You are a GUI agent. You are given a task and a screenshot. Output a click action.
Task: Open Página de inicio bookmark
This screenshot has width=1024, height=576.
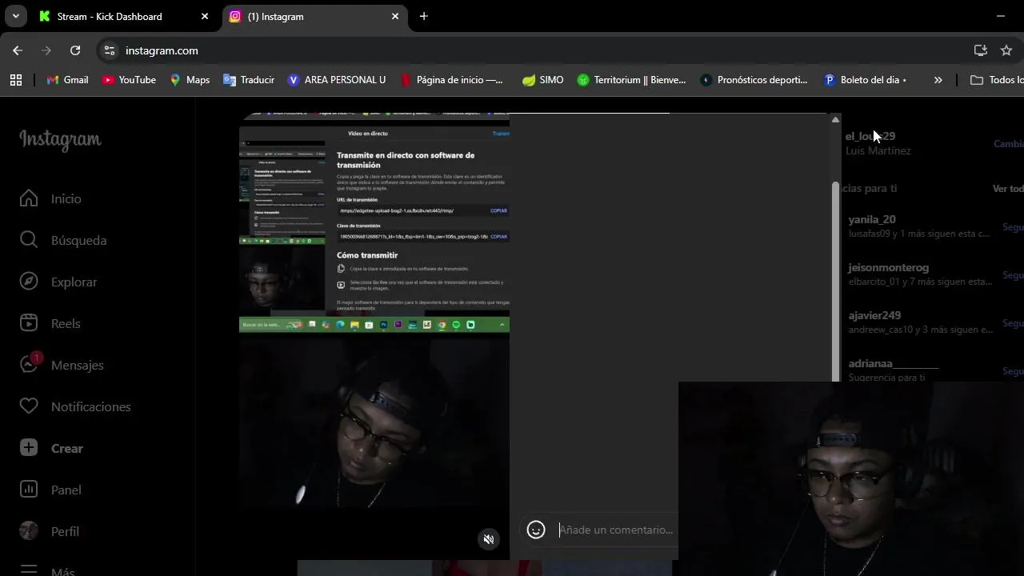click(451, 80)
